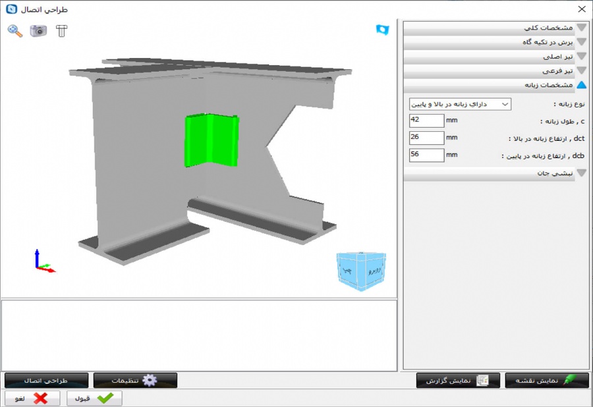The width and height of the screenshot is (593, 407).
Task: Open the نوع زبانه dropdown
Action: [459, 104]
